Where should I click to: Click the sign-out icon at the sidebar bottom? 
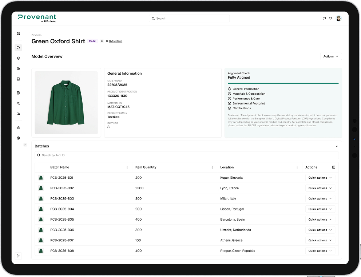point(18,256)
